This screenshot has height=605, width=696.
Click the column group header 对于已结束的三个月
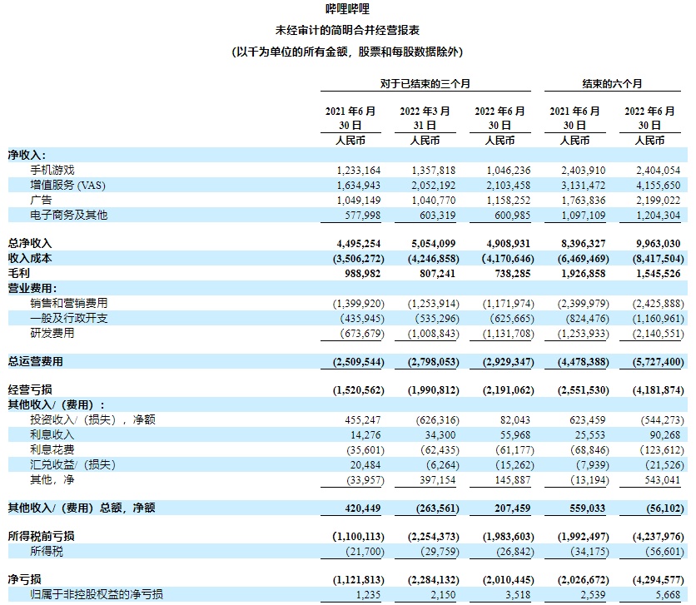click(x=425, y=83)
